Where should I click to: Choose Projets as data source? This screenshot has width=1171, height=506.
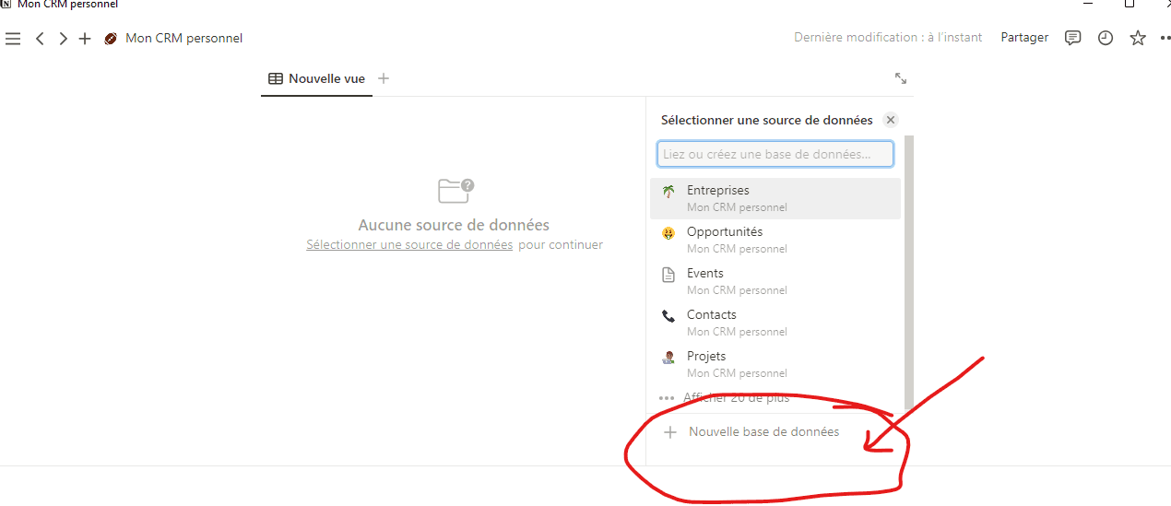(775, 364)
